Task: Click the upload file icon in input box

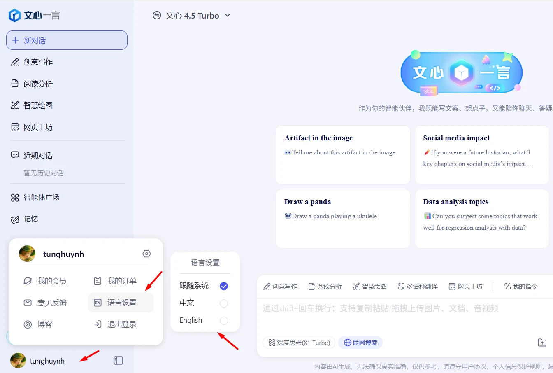Action: [x=542, y=343]
